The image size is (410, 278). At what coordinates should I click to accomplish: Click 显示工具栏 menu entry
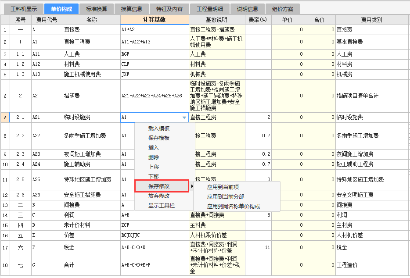coord(162,206)
